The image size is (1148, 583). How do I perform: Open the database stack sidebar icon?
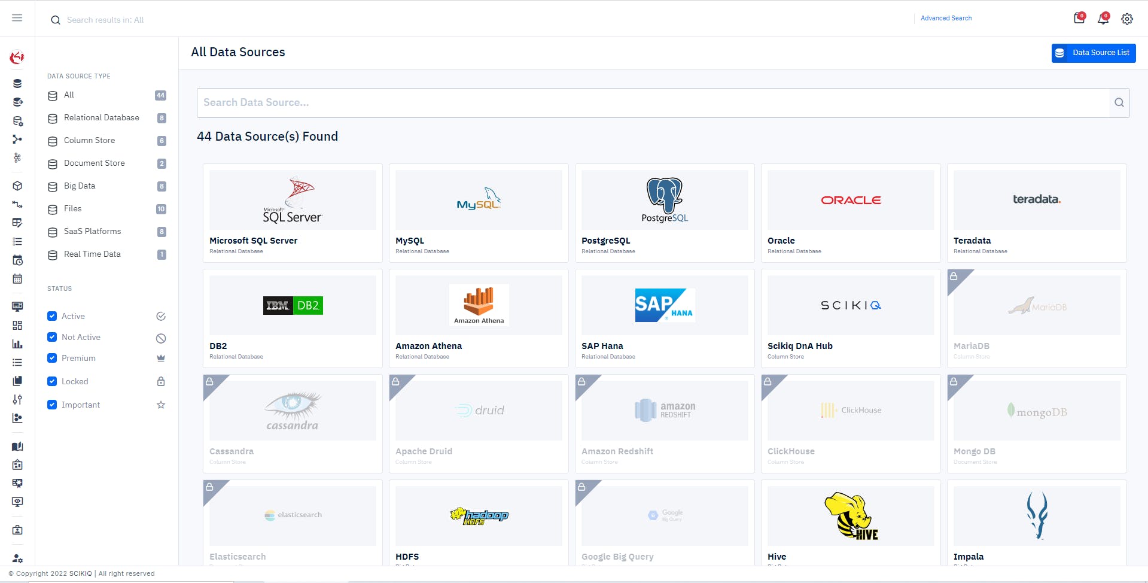pos(17,83)
